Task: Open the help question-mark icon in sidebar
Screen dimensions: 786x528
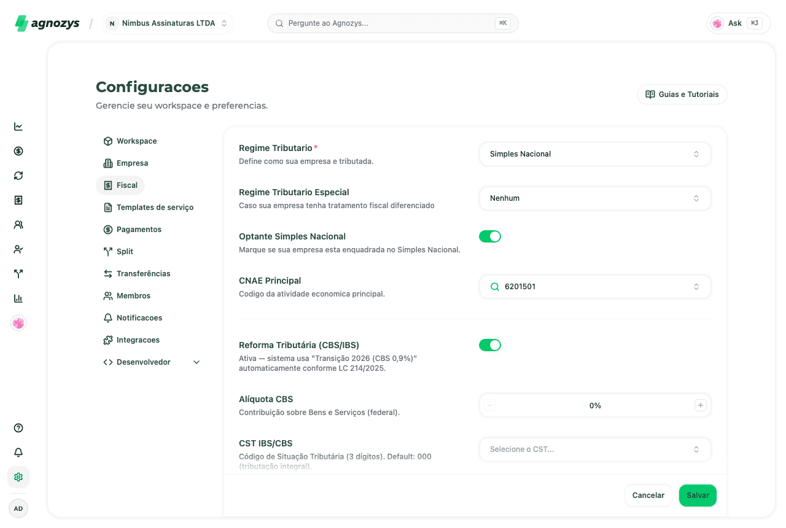Action: point(18,428)
